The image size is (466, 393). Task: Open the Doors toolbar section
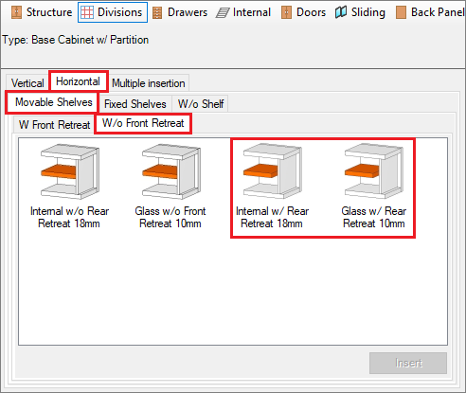[x=303, y=12]
